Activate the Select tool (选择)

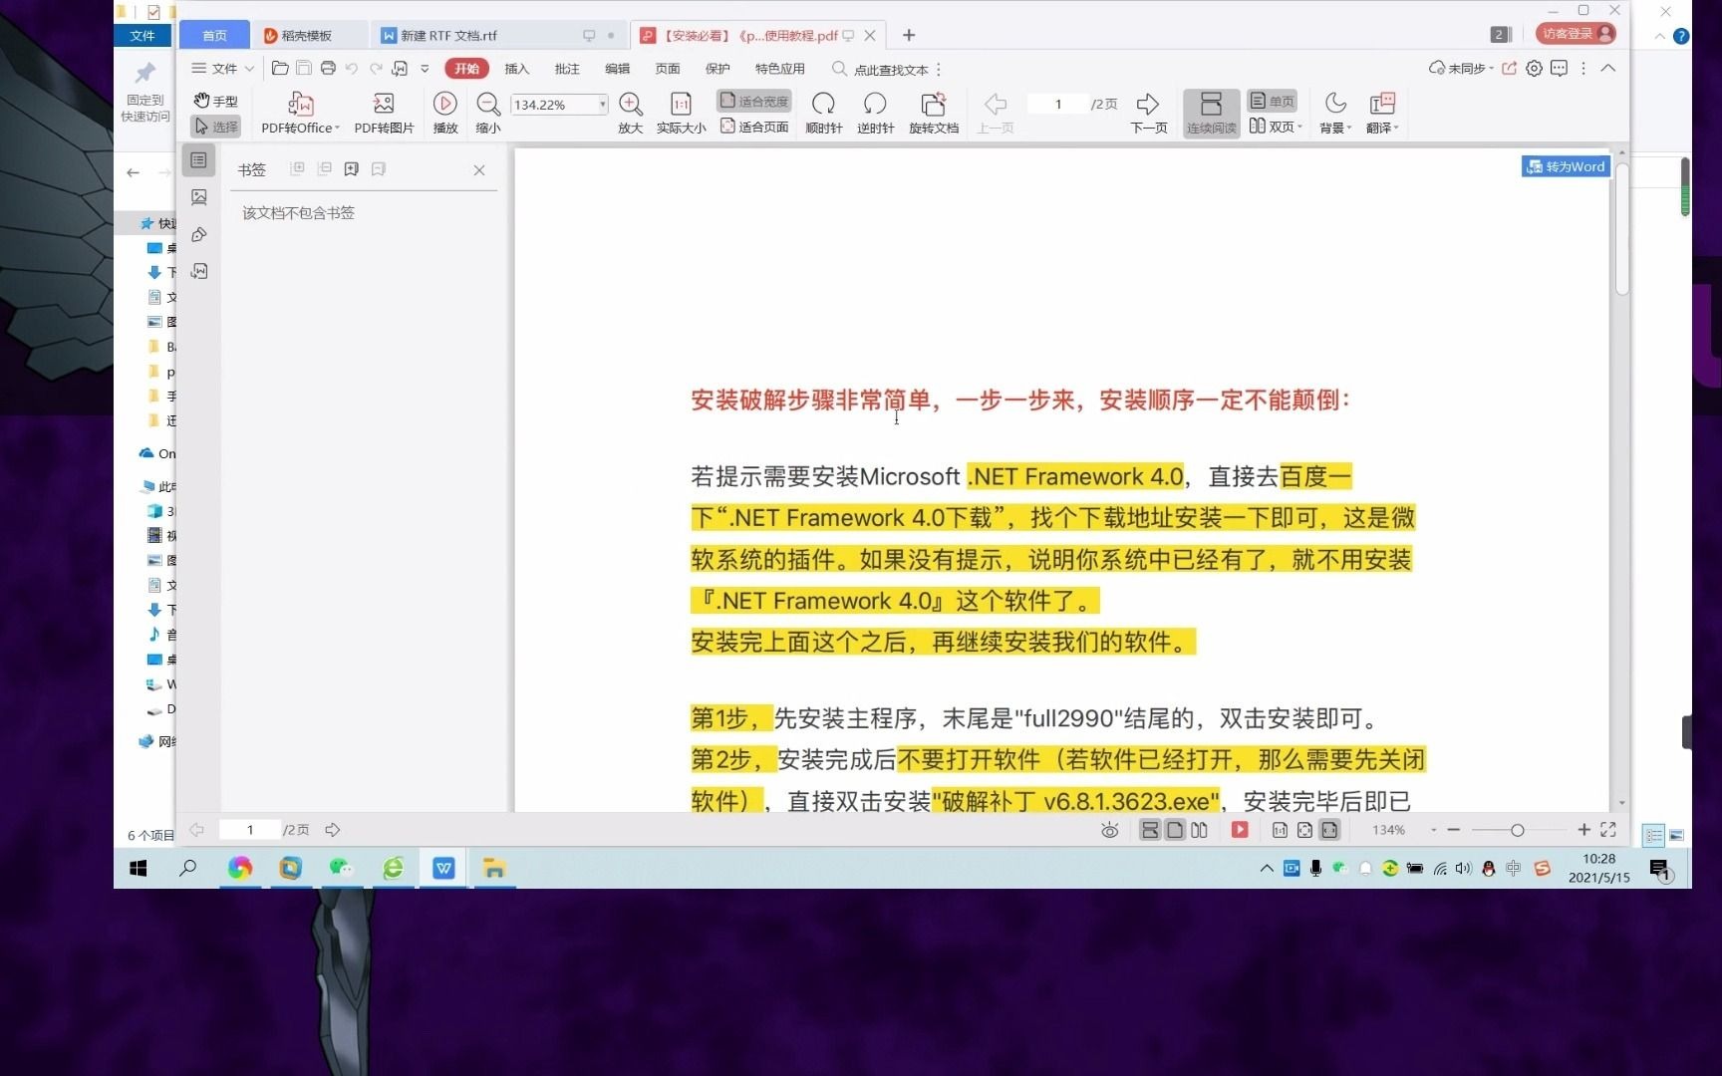[216, 127]
